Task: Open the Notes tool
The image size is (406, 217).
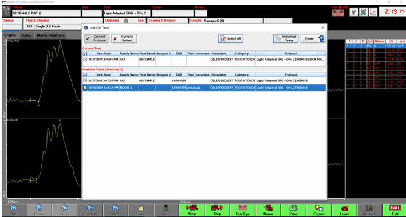Action: click(268, 210)
